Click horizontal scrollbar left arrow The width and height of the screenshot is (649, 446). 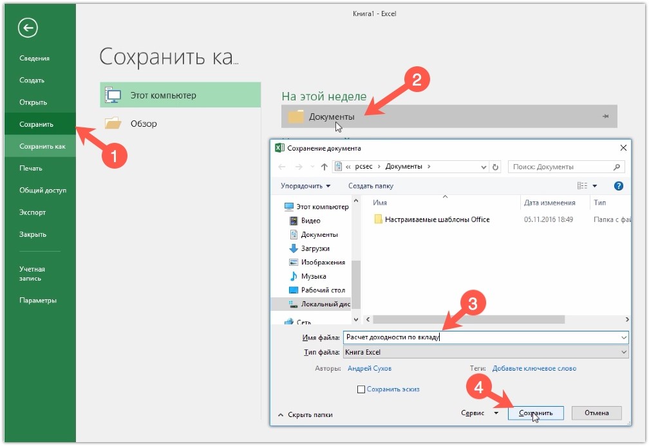tap(368, 319)
